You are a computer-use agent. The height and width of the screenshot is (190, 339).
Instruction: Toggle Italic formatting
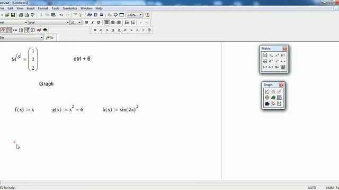(x=93, y=22)
